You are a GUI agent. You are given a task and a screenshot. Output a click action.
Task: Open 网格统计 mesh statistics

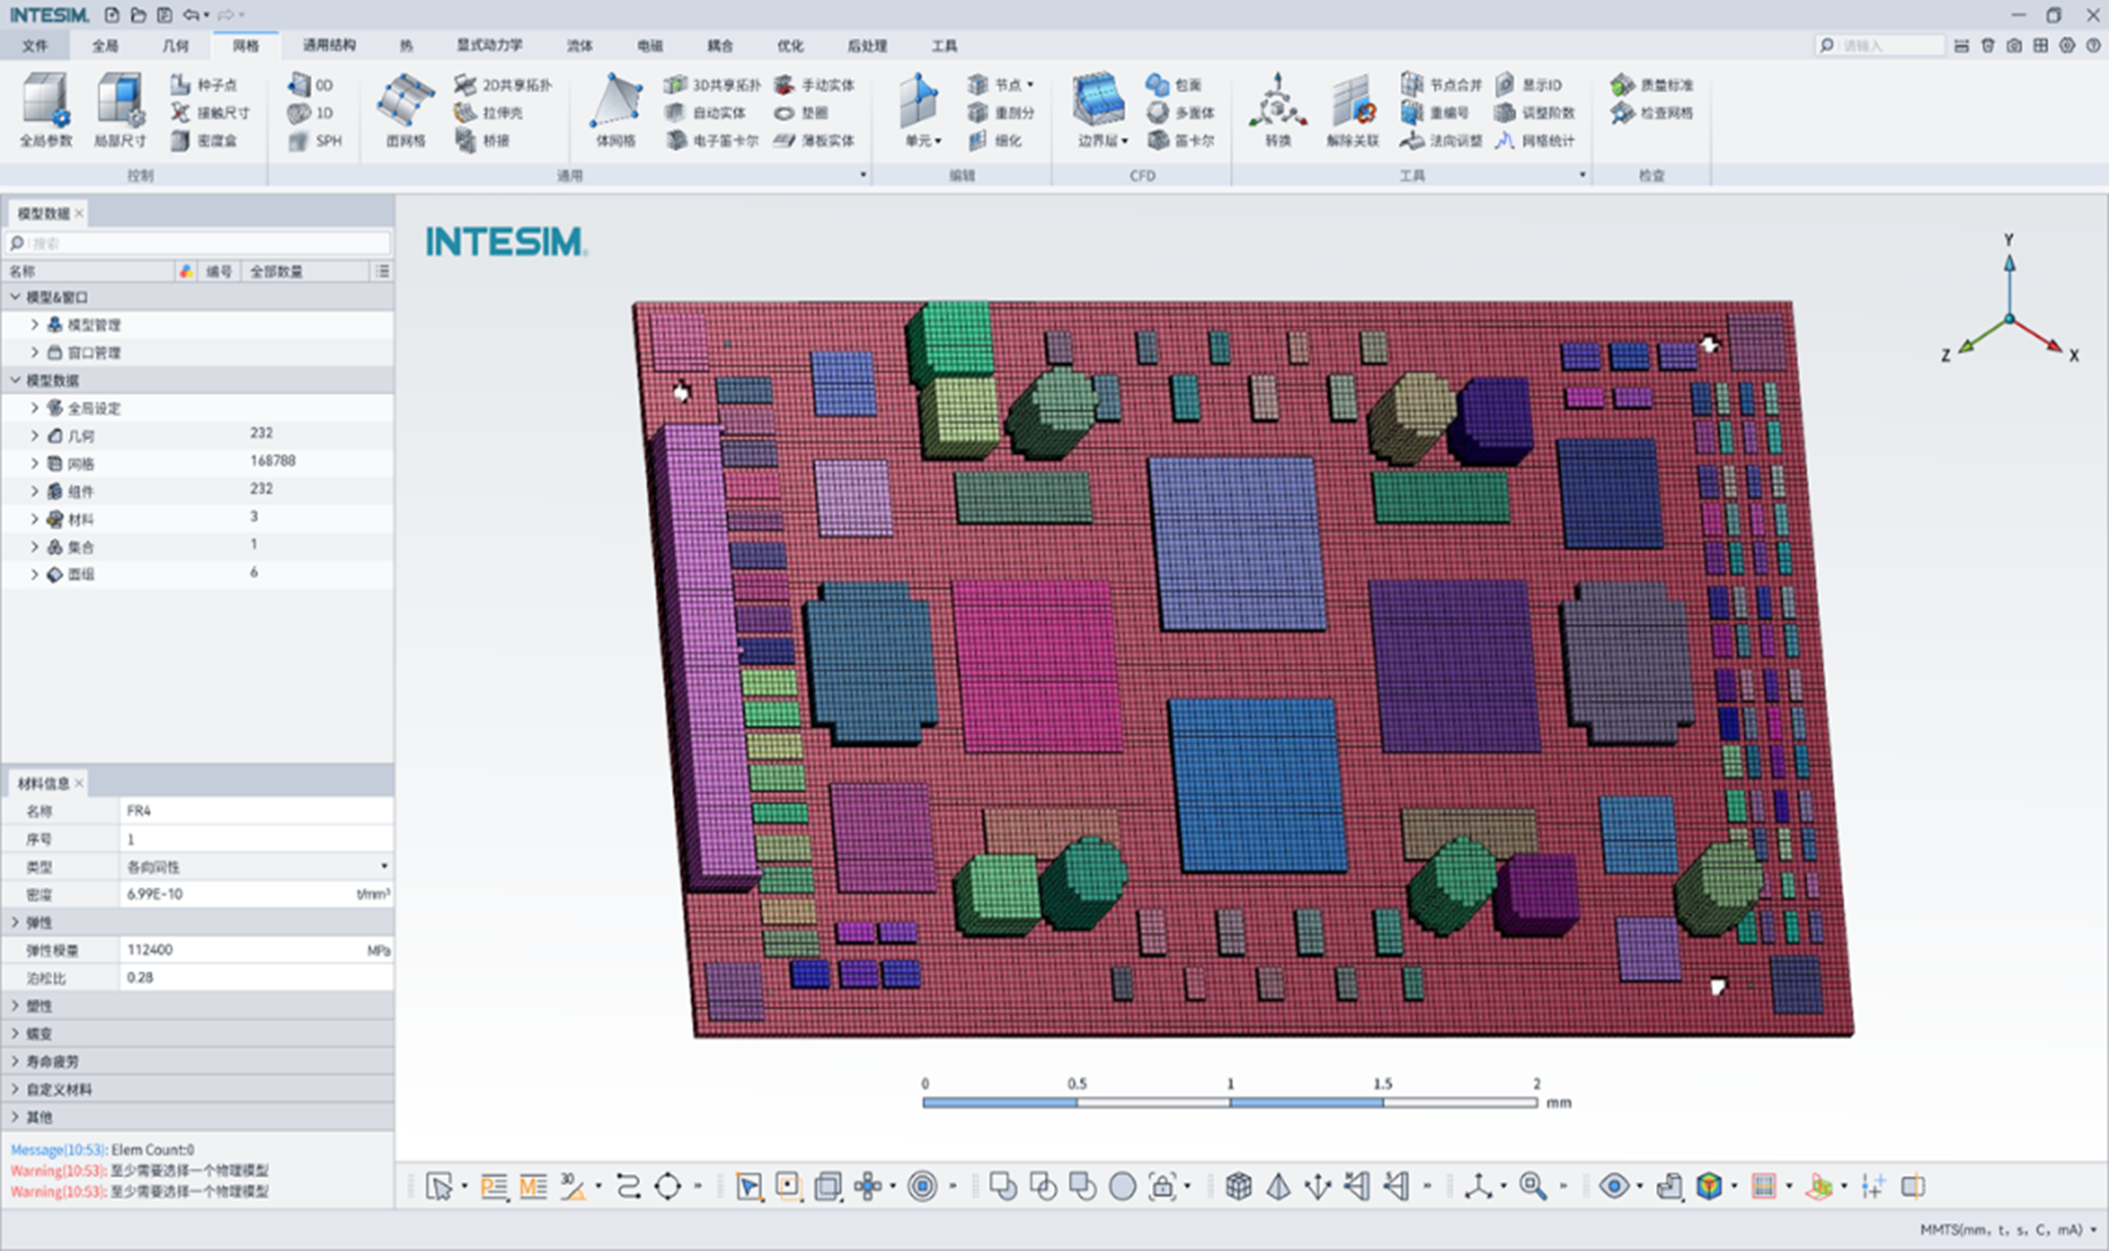tap(1535, 140)
